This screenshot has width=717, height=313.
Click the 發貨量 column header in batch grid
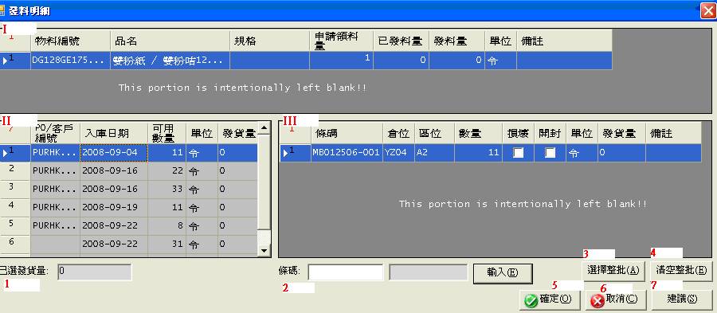coord(238,134)
